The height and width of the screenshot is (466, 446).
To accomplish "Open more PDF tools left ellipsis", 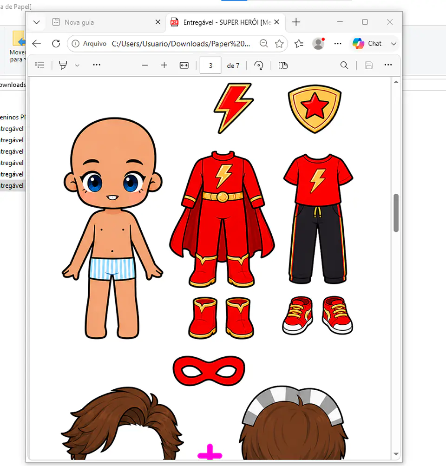I will (97, 65).
